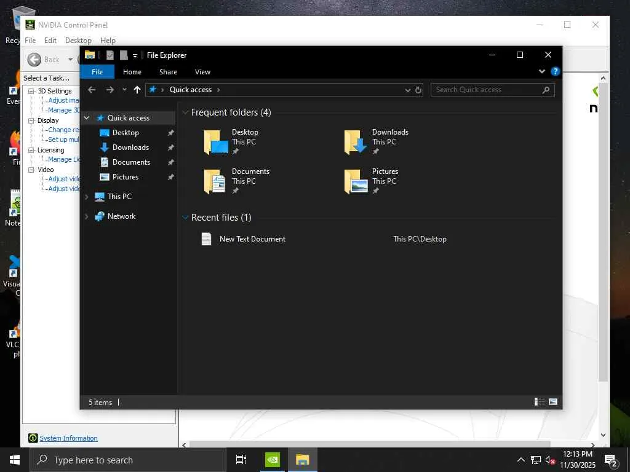This screenshot has height=472, width=630.
Task: Open the address bar history dropdown
Action: point(407,90)
